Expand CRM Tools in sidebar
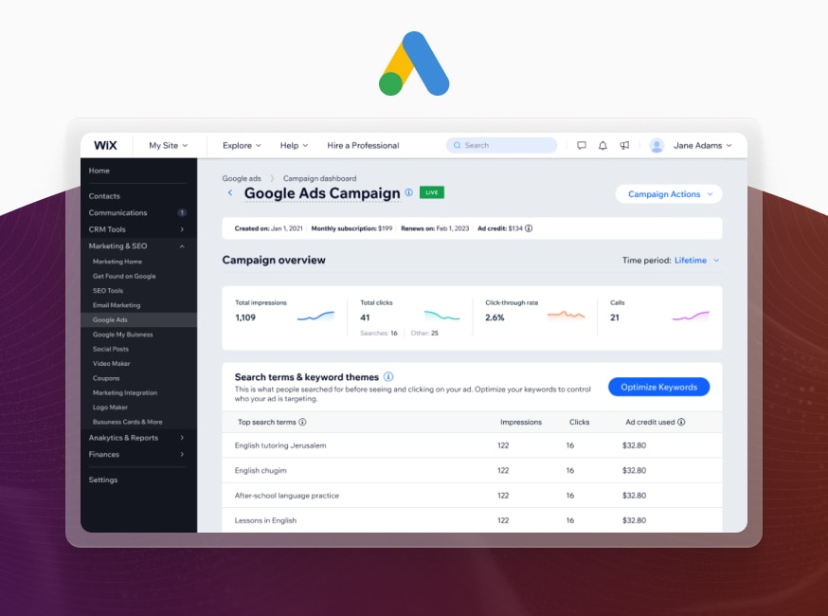 182,229
